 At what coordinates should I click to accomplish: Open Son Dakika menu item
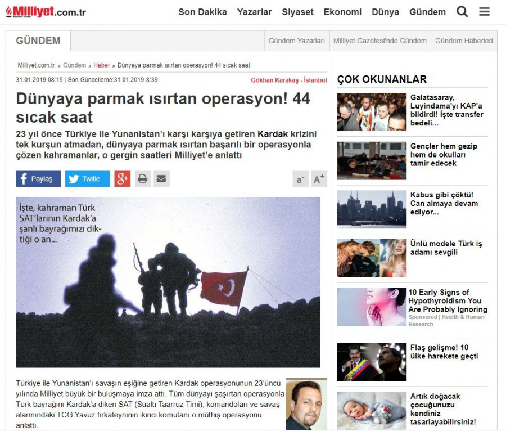(202, 12)
